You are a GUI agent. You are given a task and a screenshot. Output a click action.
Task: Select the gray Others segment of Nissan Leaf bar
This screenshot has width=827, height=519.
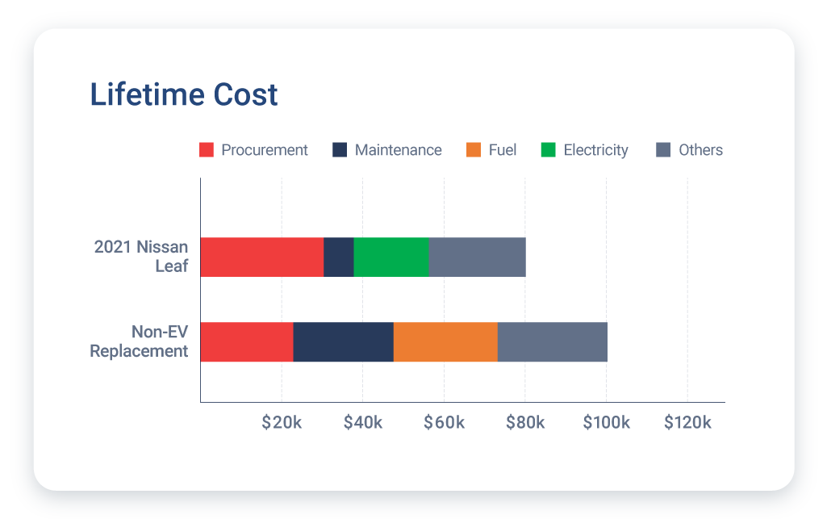[476, 257]
